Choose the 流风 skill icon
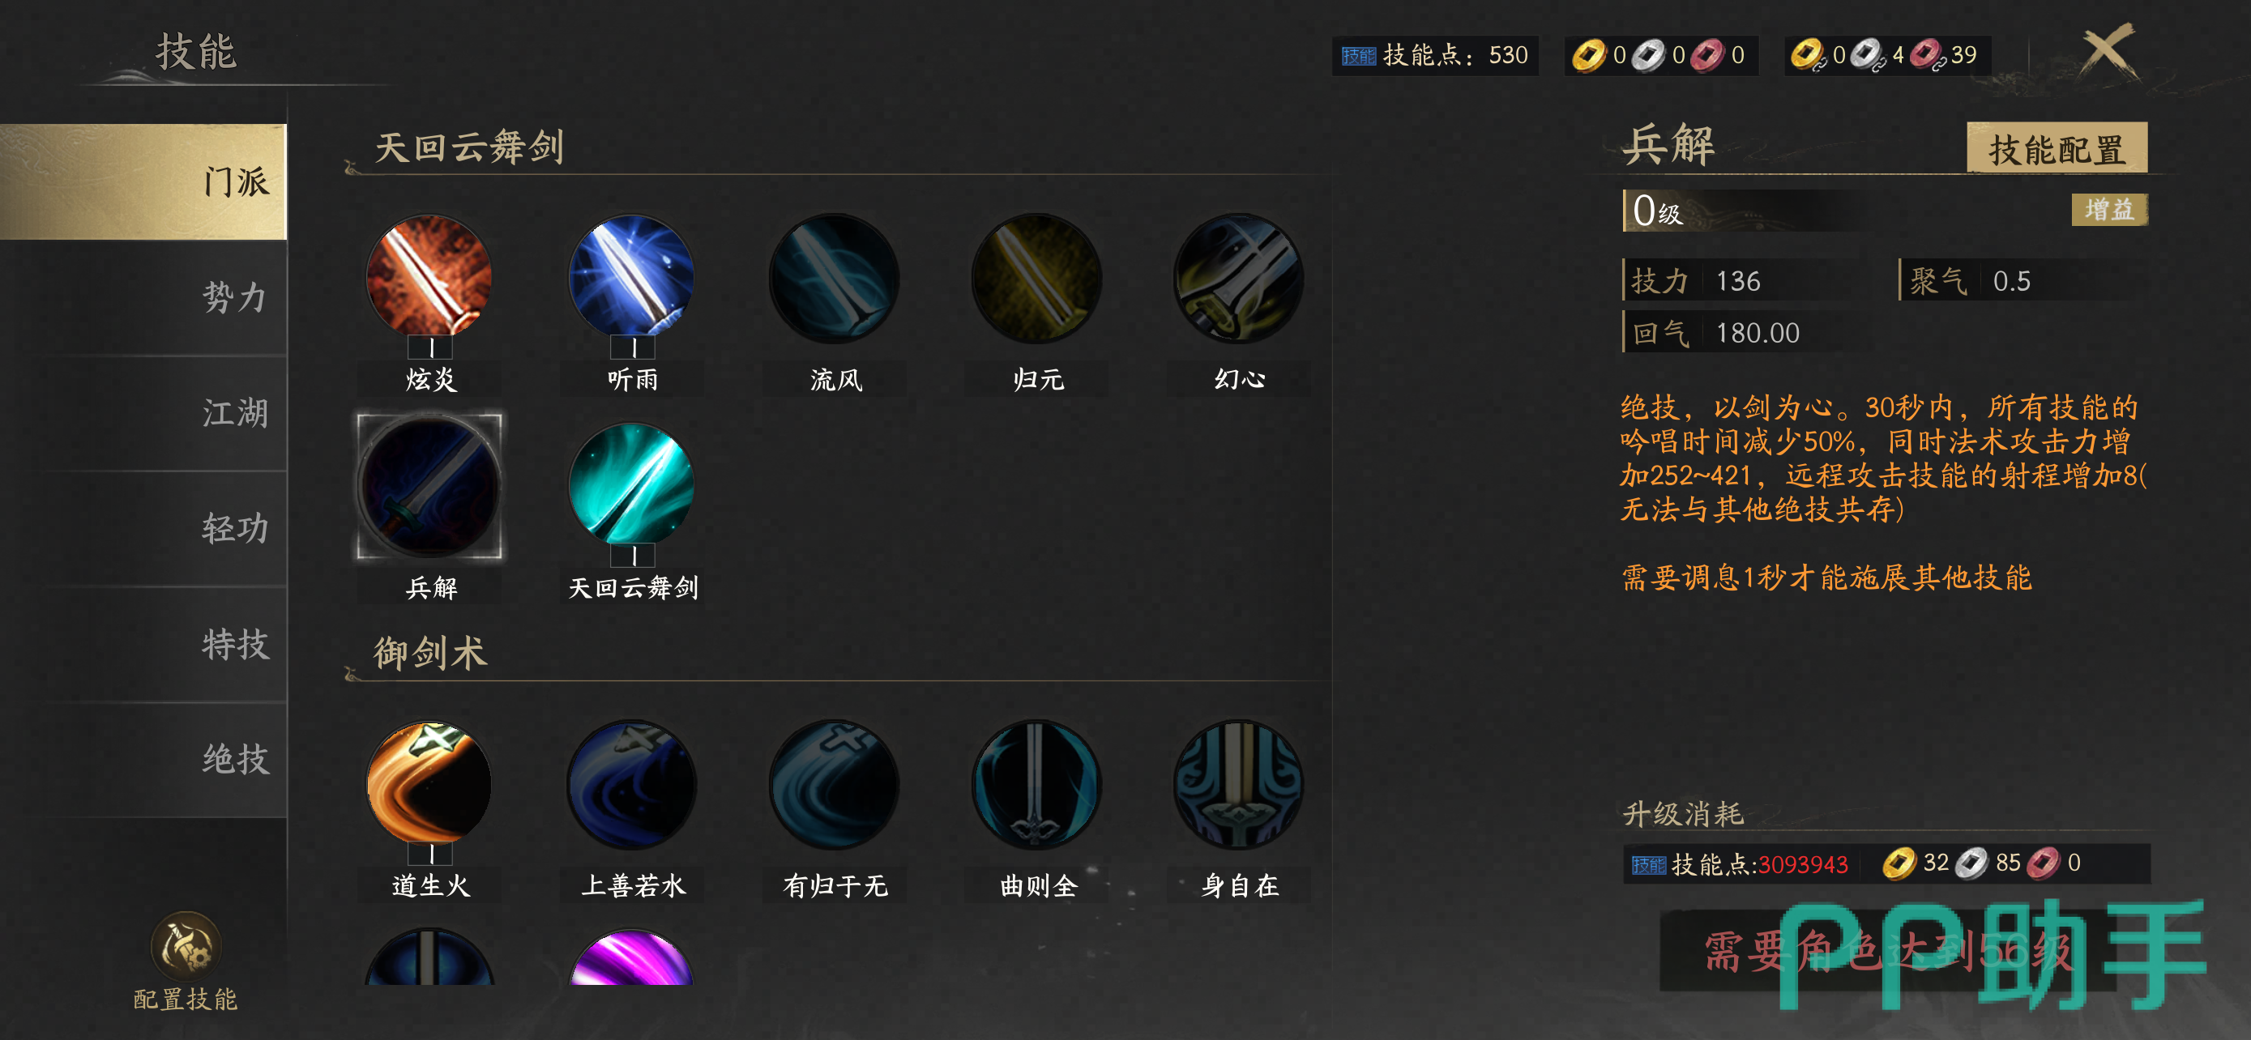The height and width of the screenshot is (1040, 2251). pyautogui.click(x=834, y=278)
